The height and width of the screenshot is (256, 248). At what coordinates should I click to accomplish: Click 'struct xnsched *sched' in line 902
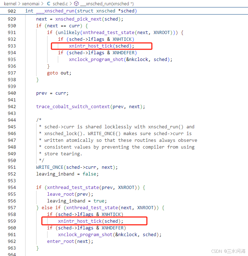[106, 11]
